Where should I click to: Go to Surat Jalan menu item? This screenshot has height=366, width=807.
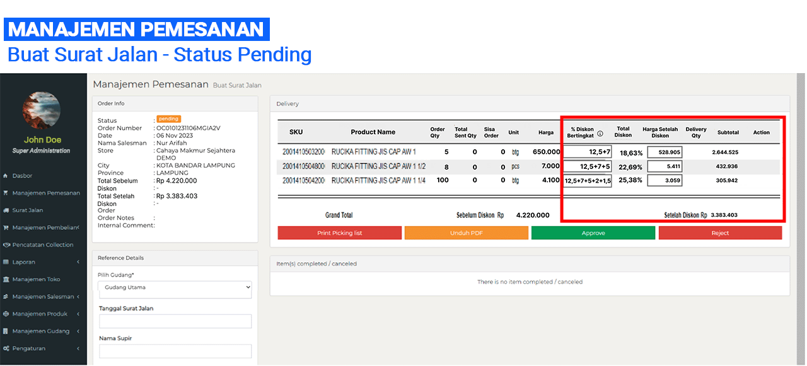28,210
